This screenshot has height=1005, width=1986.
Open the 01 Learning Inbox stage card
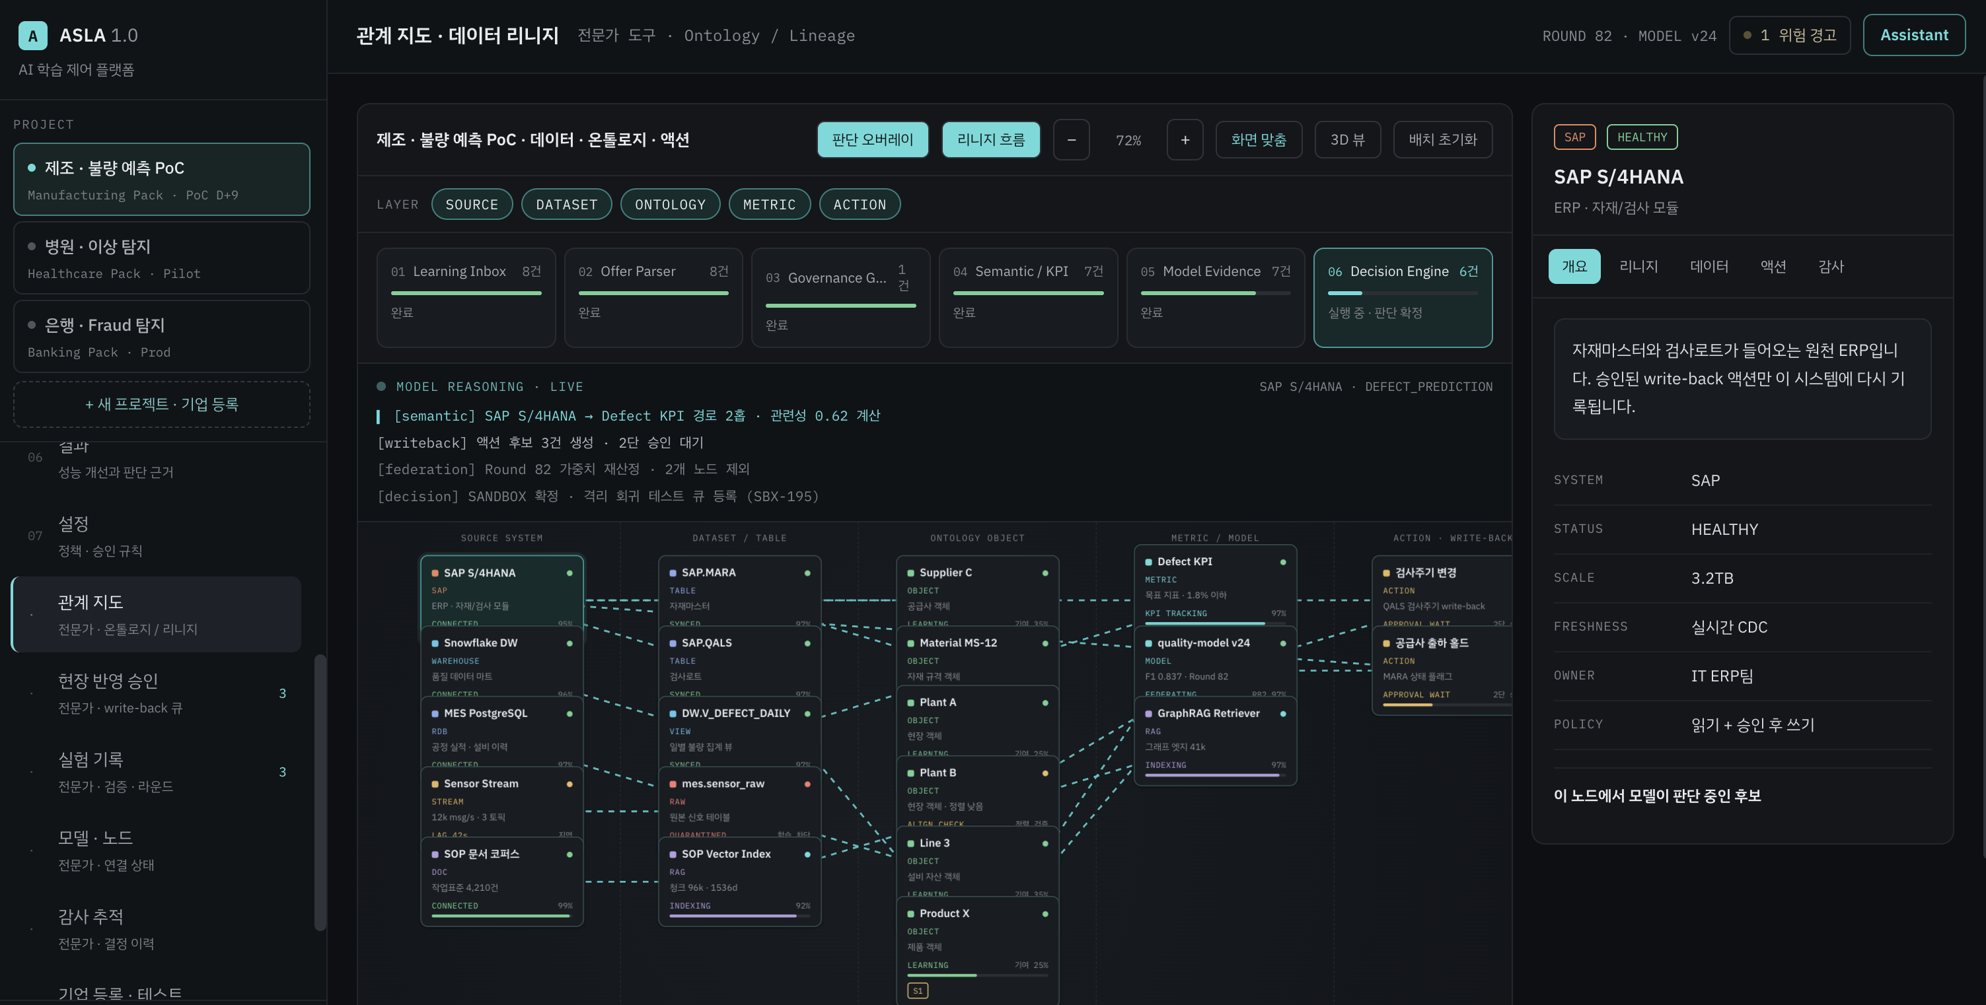[x=466, y=298]
